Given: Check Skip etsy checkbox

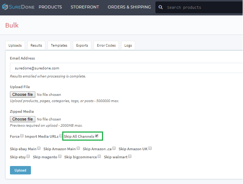Looking at the screenshot, I should (28, 156).
